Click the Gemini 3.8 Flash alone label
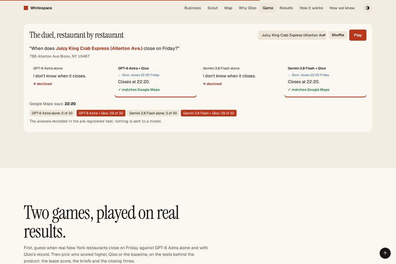 click(x=221, y=68)
